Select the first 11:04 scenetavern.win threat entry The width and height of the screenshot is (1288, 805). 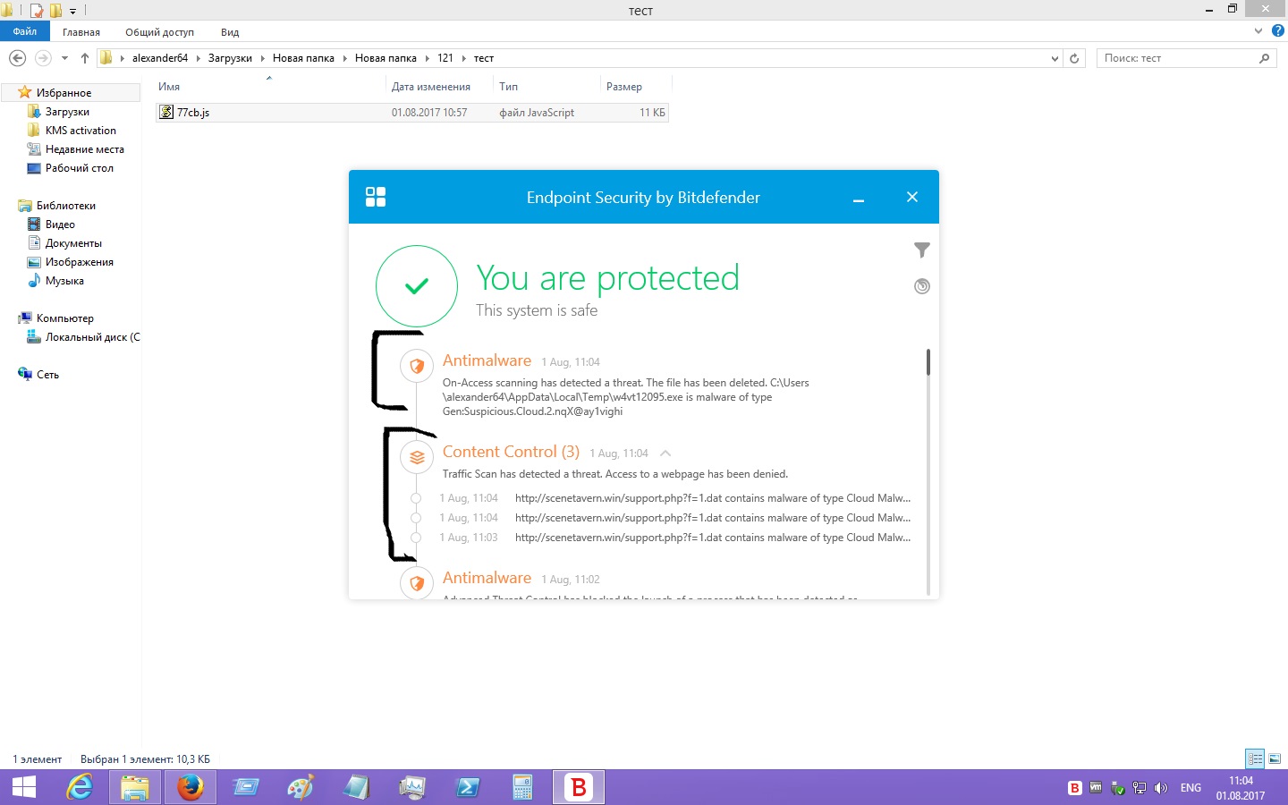click(x=675, y=498)
